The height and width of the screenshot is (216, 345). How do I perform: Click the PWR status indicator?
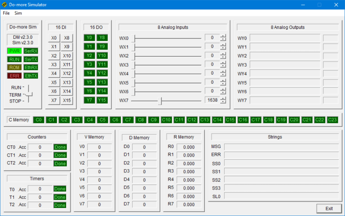[x=14, y=51]
